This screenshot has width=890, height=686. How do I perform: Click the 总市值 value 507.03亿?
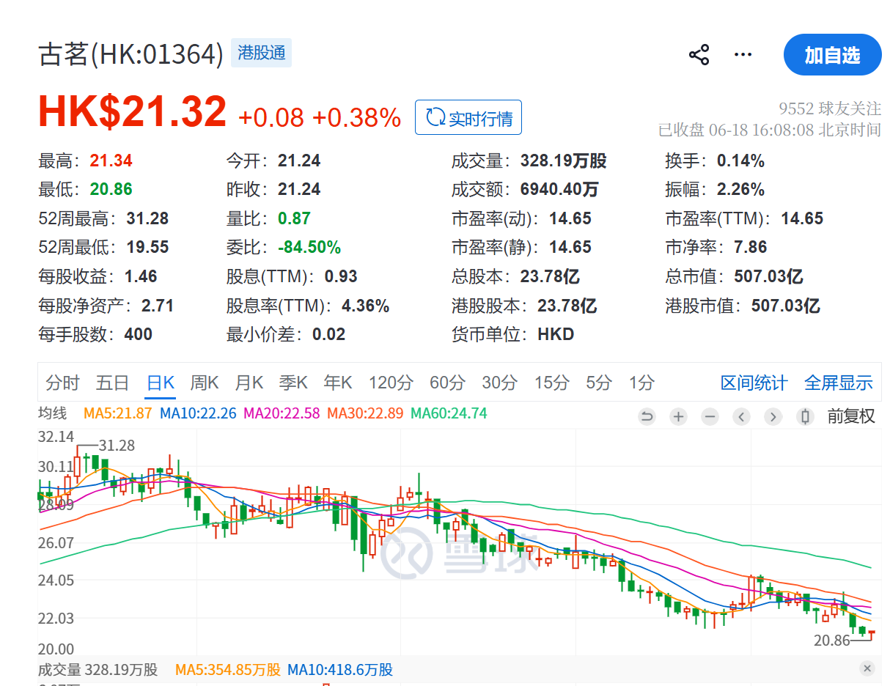pos(768,276)
